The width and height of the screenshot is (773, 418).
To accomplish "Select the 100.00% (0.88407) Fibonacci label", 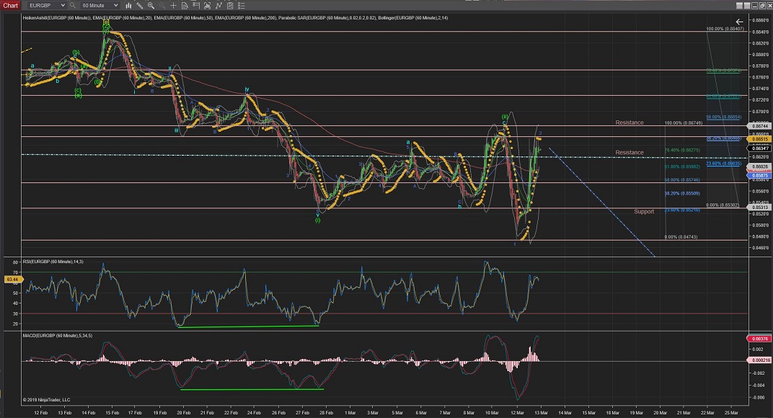I will click(x=725, y=29).
